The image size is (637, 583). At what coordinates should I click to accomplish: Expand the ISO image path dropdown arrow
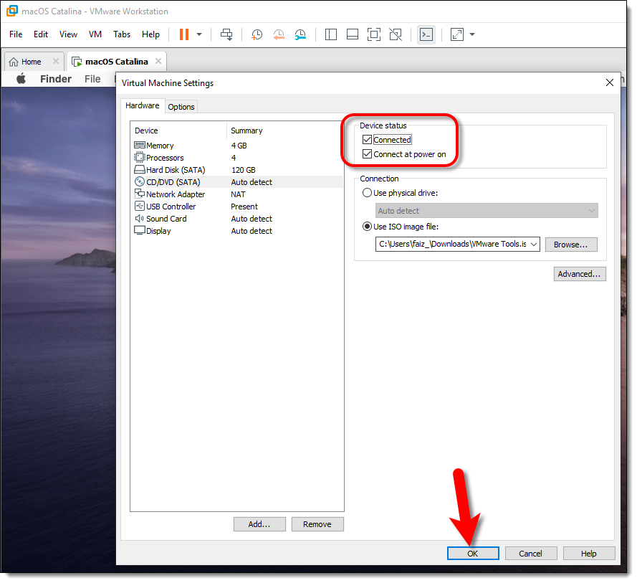(534, 245)
